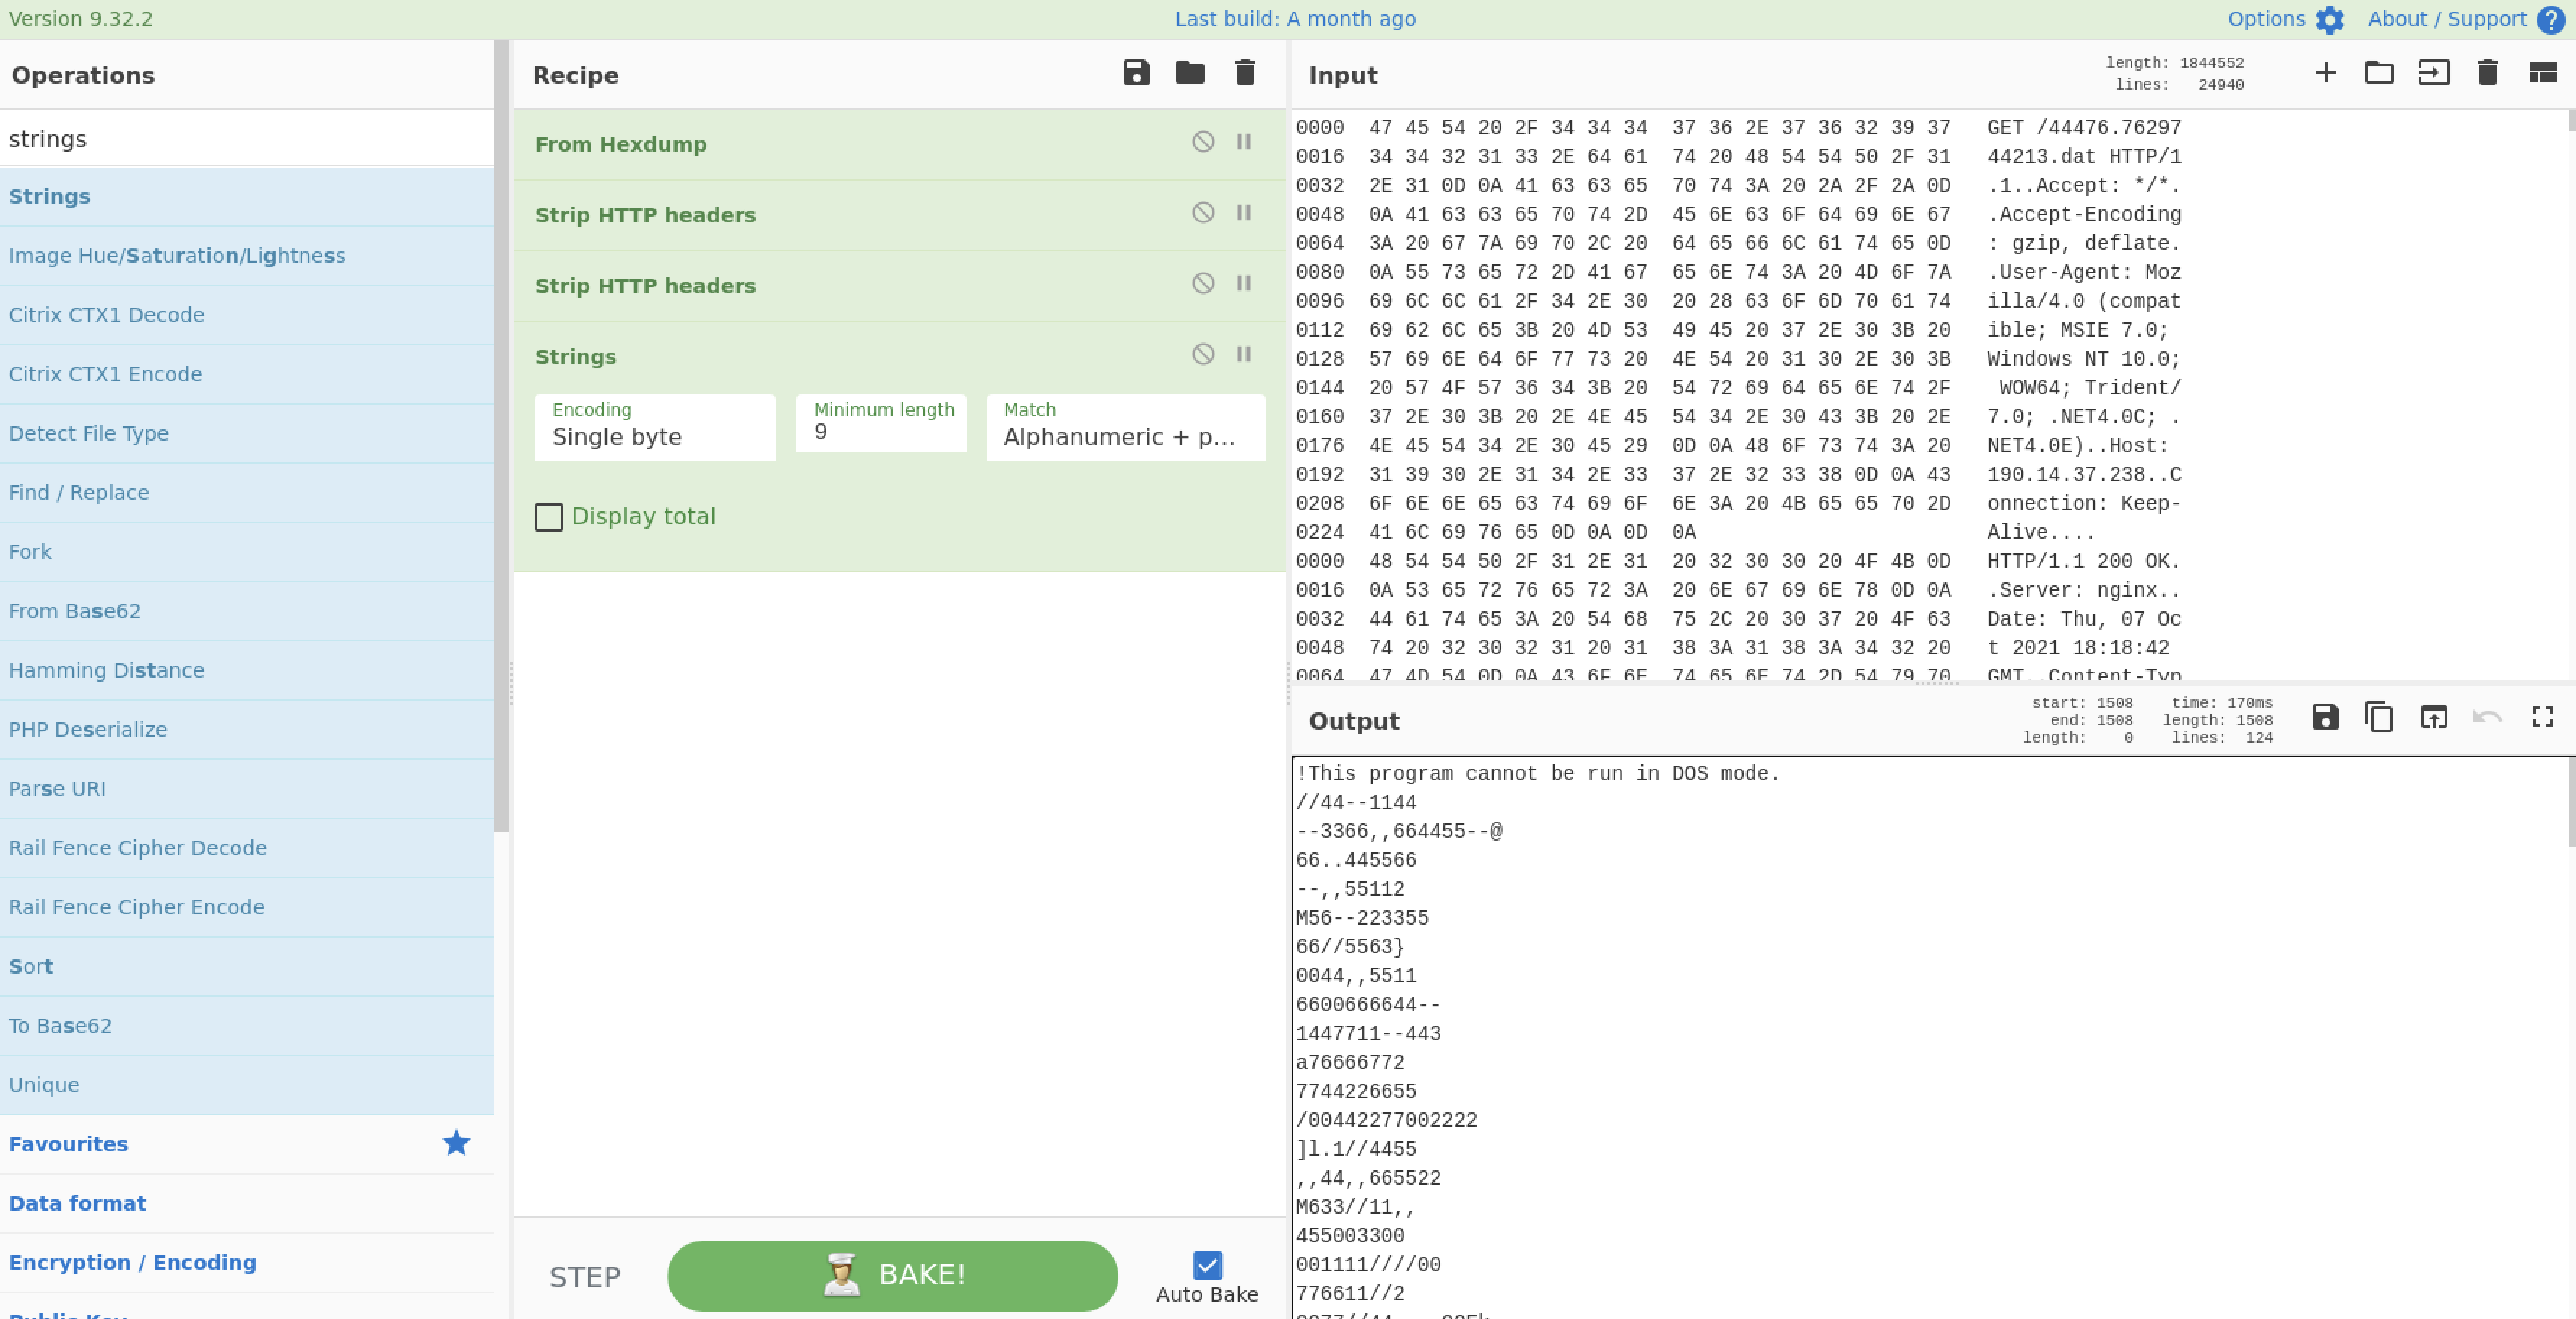
Task: Select From Base62 operation
Action: click(247, 611)
